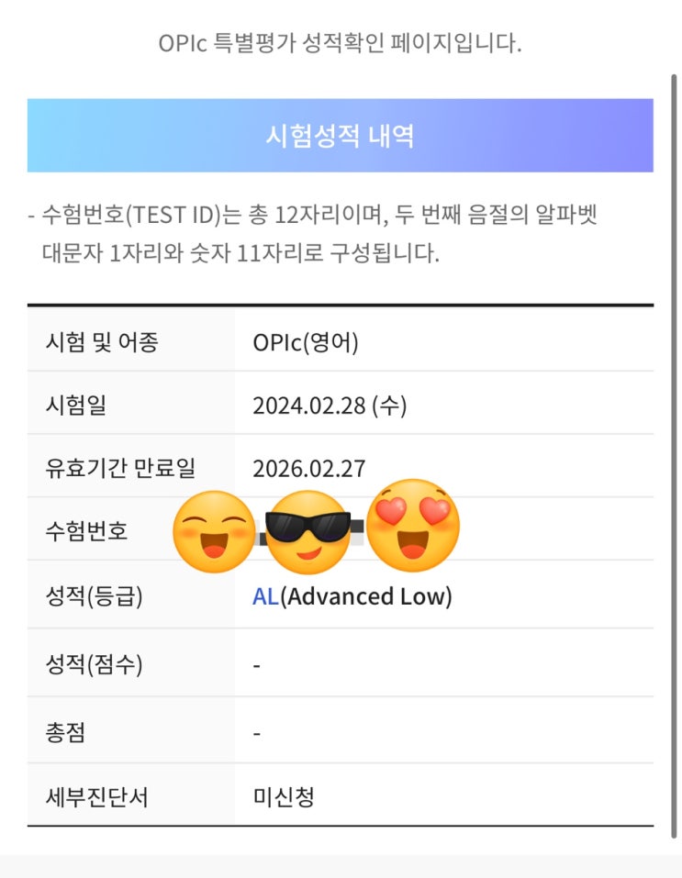Image resolution: width=682 pixels, height=878 pixels.
Task: Click the OPIc 특별평가 성적확인 page heading
Action: click(x=340, y=43)
